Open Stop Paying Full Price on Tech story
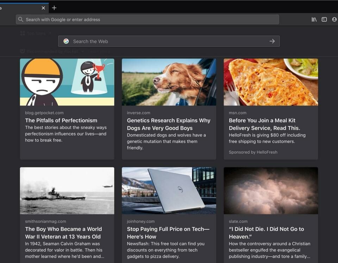 [168, 233]
